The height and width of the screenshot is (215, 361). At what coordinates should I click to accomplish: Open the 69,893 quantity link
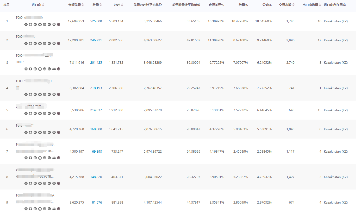coord(97,152)
